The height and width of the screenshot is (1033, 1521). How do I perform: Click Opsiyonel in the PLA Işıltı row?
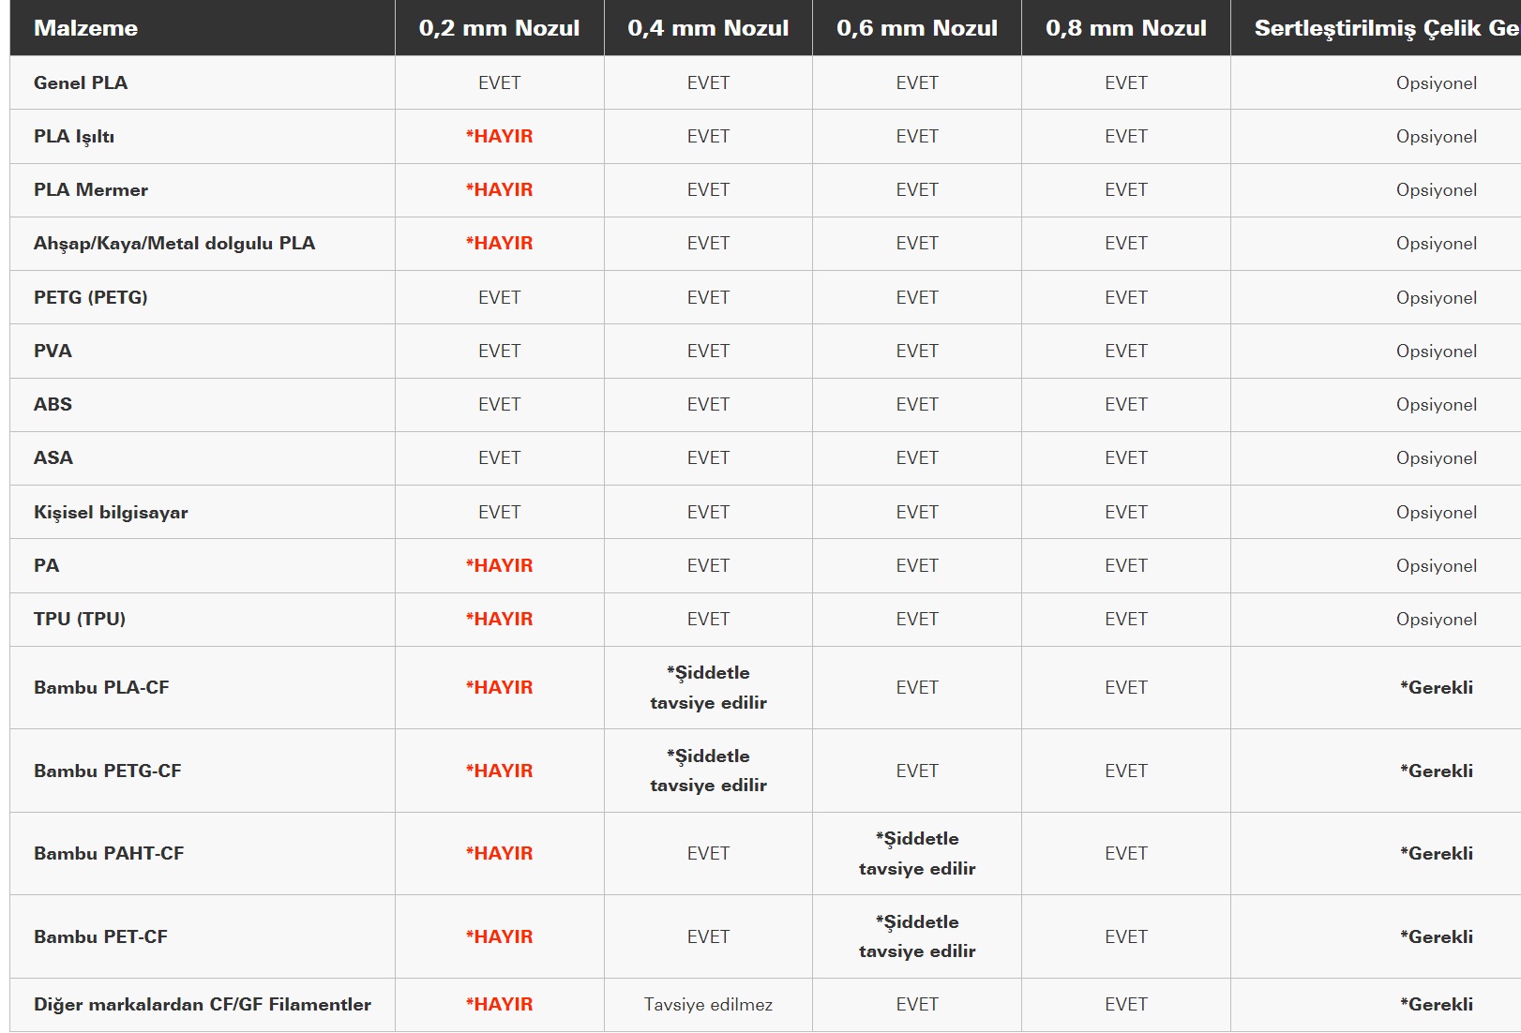(1437, 136)
